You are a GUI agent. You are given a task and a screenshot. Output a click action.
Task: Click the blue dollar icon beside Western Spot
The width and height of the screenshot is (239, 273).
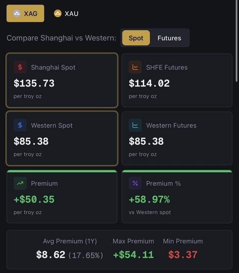point(20,125)
